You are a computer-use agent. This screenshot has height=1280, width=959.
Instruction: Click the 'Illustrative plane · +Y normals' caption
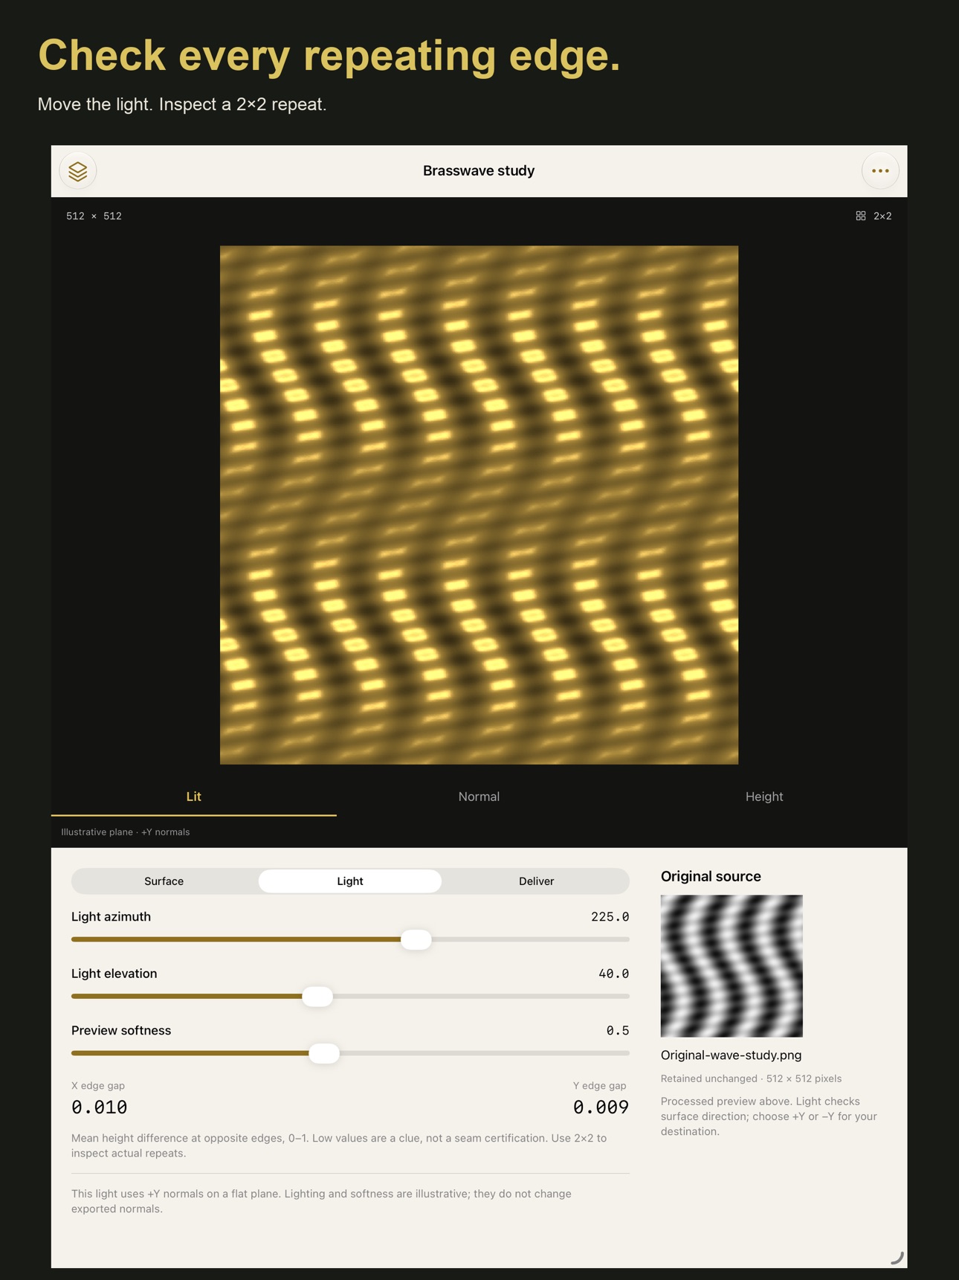(x=125, y=832)
